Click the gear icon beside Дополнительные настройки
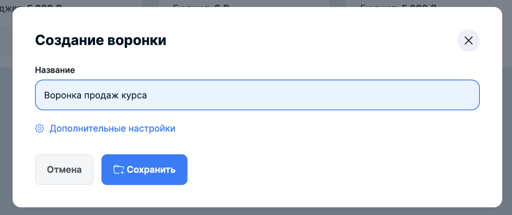The width and height of the screenshot is (512, 215). click(x=40, y=128)
